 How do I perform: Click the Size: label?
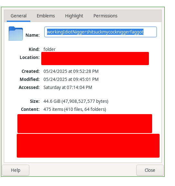point(35,101)
